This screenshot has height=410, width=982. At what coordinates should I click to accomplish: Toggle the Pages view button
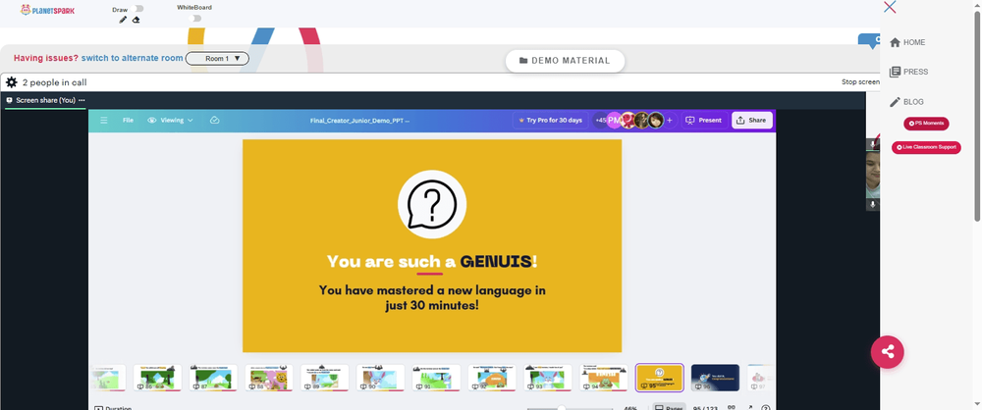pos(669,407)
